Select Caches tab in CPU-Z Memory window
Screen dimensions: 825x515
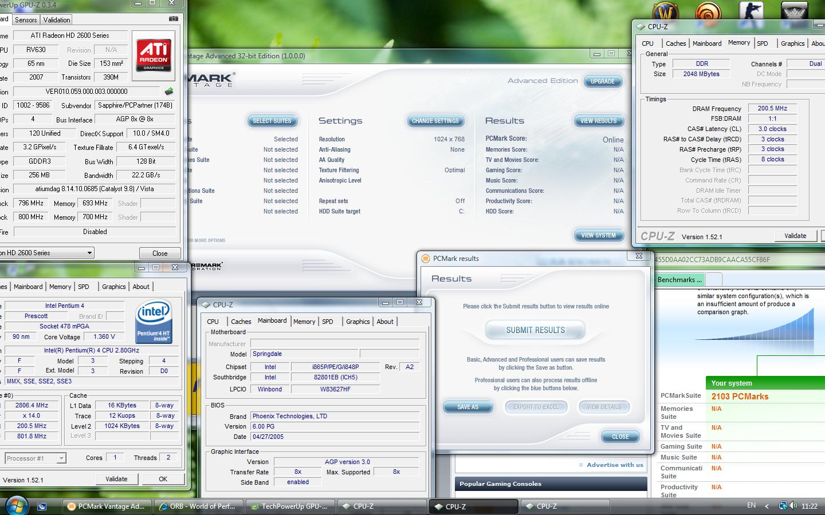click(675, 43)
